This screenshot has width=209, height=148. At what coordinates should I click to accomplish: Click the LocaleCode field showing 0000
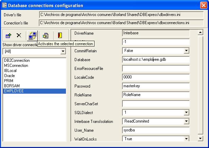click(156, 77)
